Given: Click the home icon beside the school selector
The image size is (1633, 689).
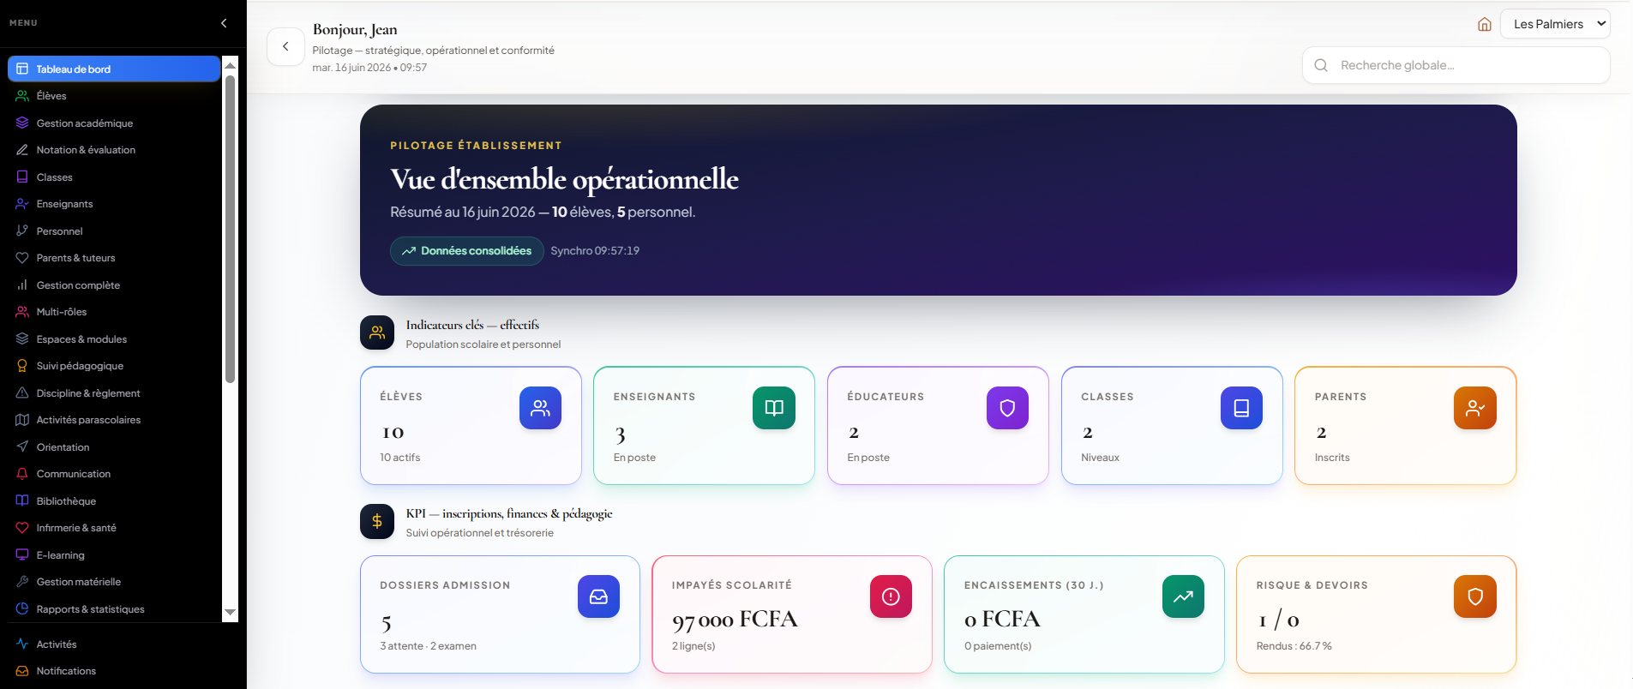Looking at the screenshot, I should 1485,24.
